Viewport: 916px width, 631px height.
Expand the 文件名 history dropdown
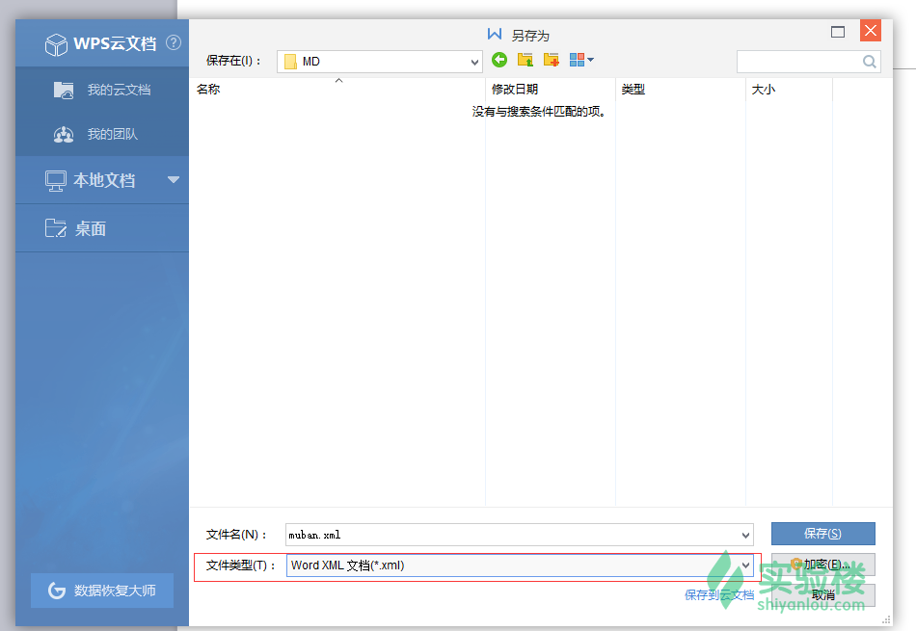pos(748,535)
